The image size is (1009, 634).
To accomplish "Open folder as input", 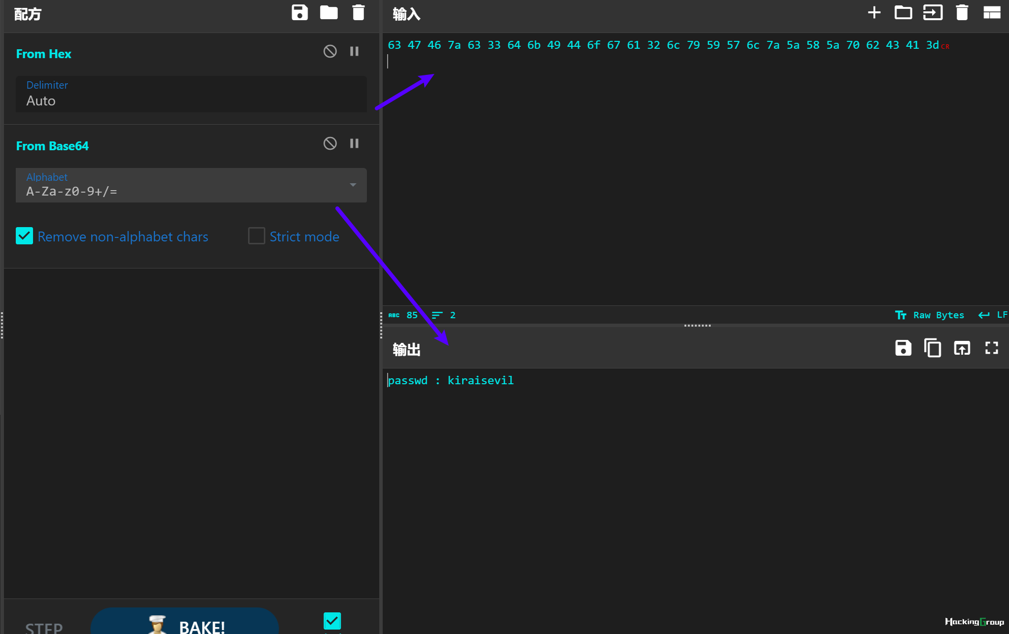I will pyautogui.click(x=903, y=13).
